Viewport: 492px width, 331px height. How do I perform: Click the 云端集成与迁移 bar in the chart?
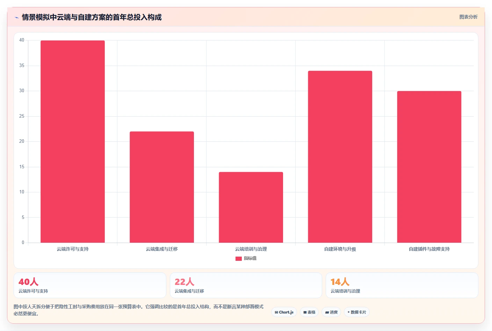click(x=162, y=187)
